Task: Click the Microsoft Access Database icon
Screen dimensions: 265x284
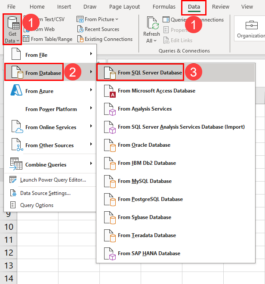Action: pyautogui.click(x=110, y=91)
